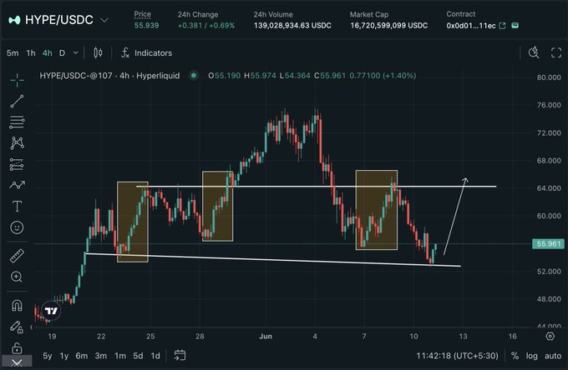Click the contract address 0x0d01...11ec
The height and width of the screenshot is (370, 568).
(471, 26)
